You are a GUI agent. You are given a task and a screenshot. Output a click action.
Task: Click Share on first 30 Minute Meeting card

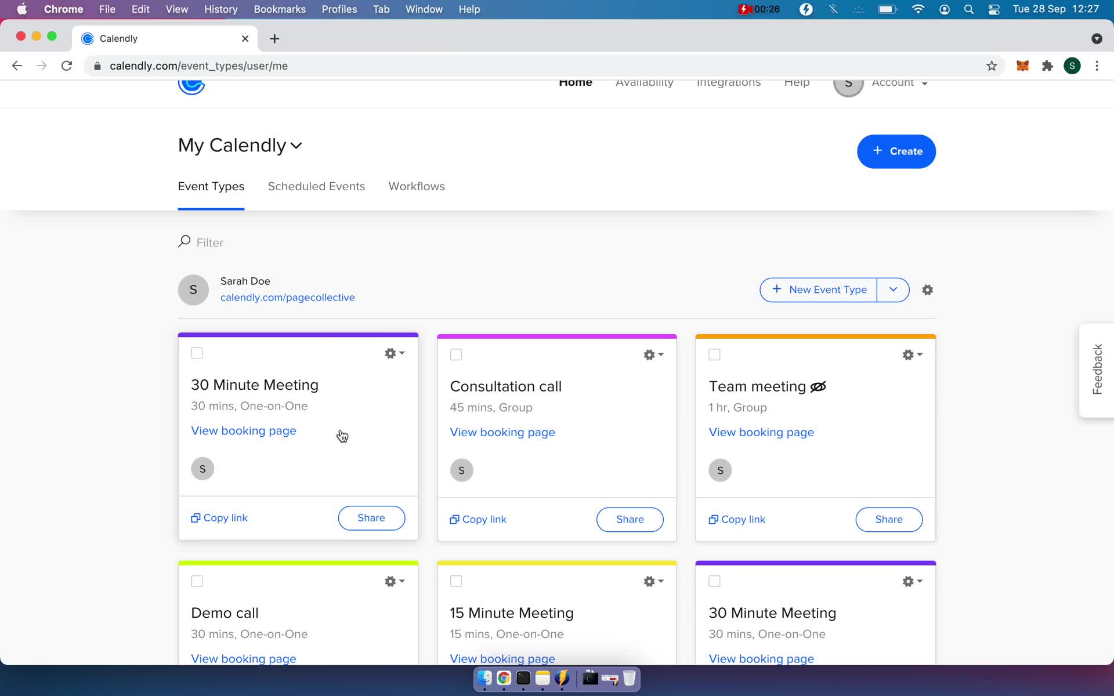click(371, 518)
